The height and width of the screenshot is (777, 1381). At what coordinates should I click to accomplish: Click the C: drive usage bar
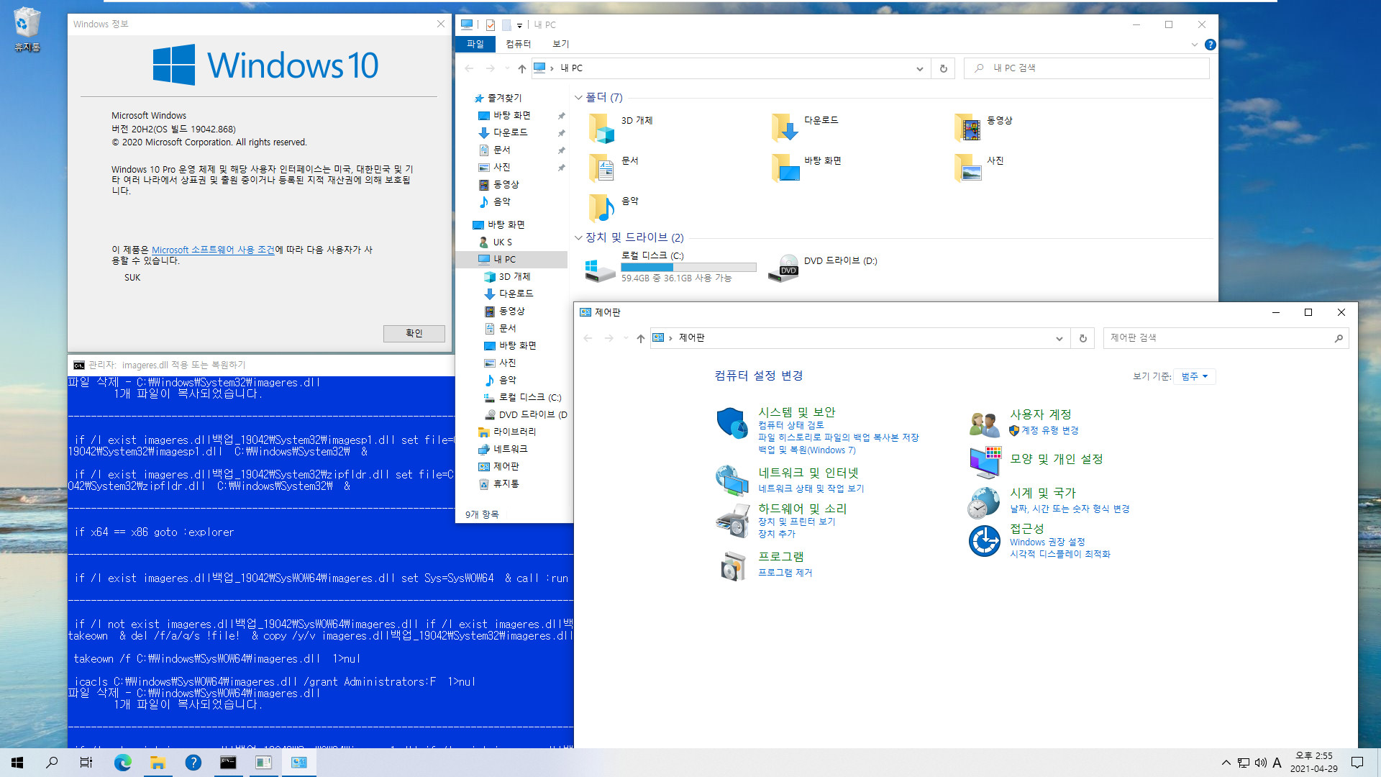(688, 267)
